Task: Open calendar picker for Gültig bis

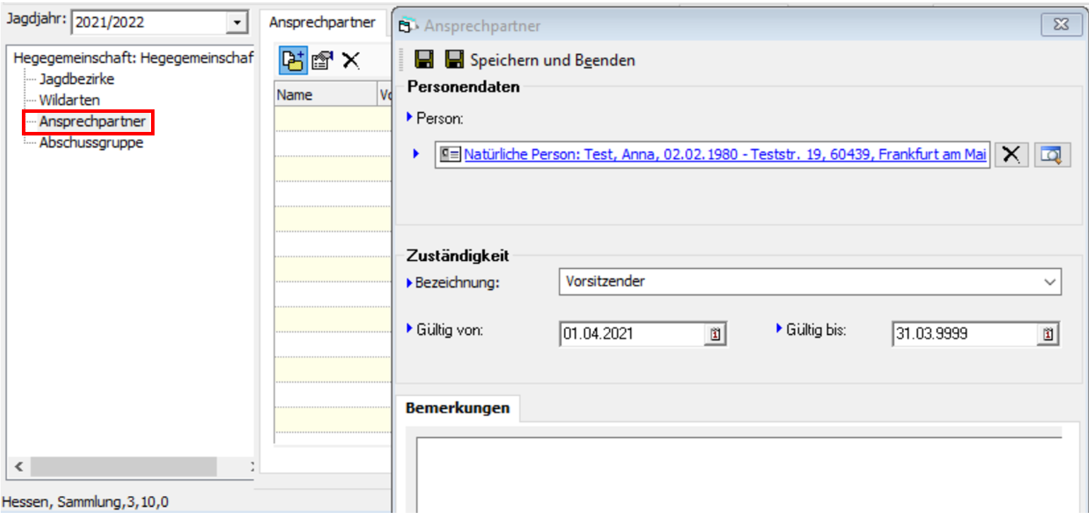Action: pyautogui.click(x=1047, y=334)
